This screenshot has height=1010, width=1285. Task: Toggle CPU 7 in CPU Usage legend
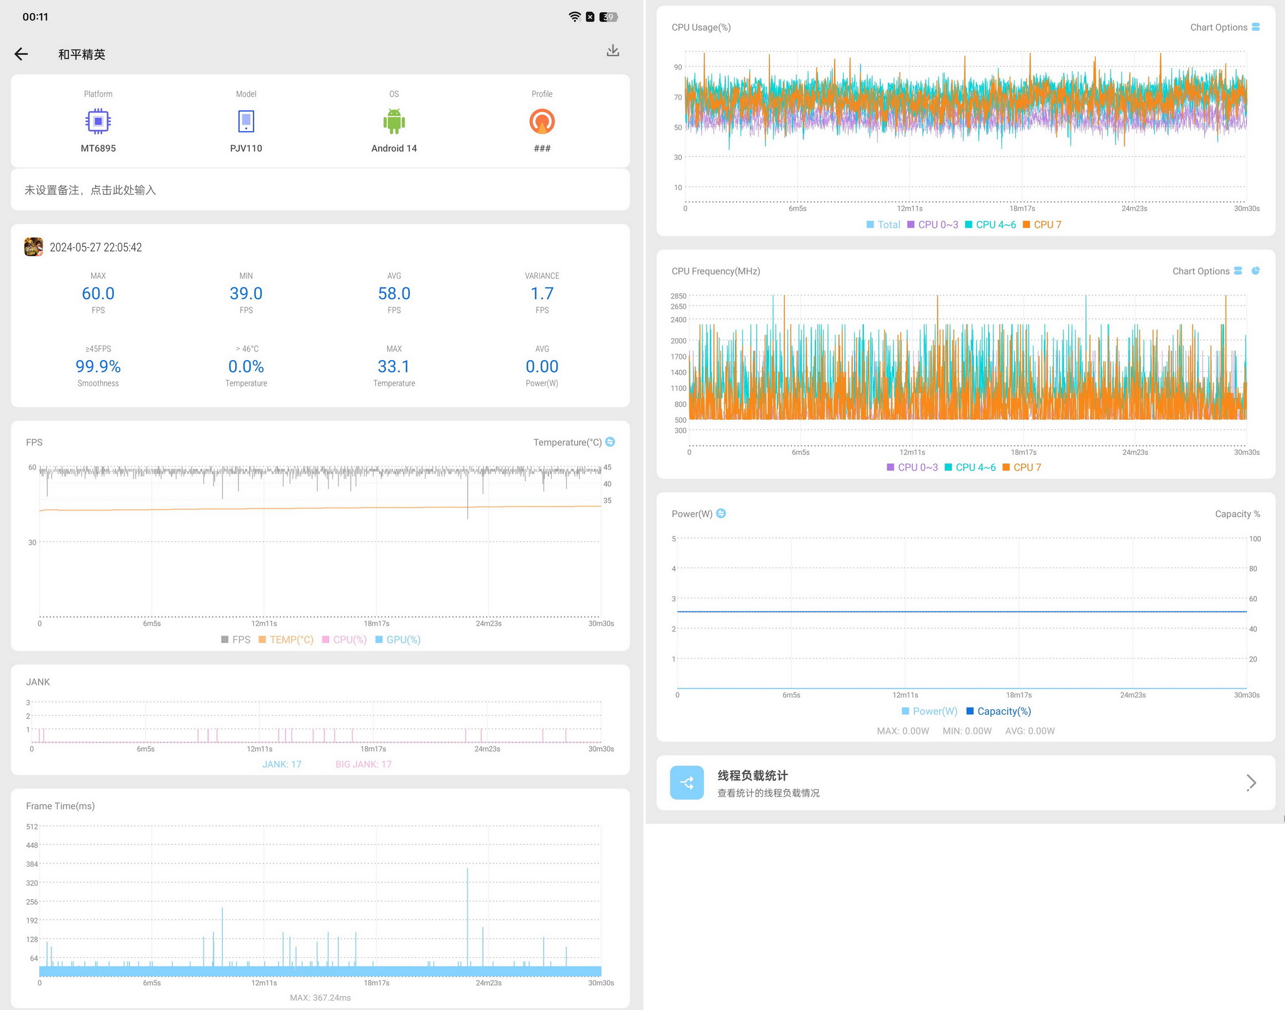coord(1042,225)
